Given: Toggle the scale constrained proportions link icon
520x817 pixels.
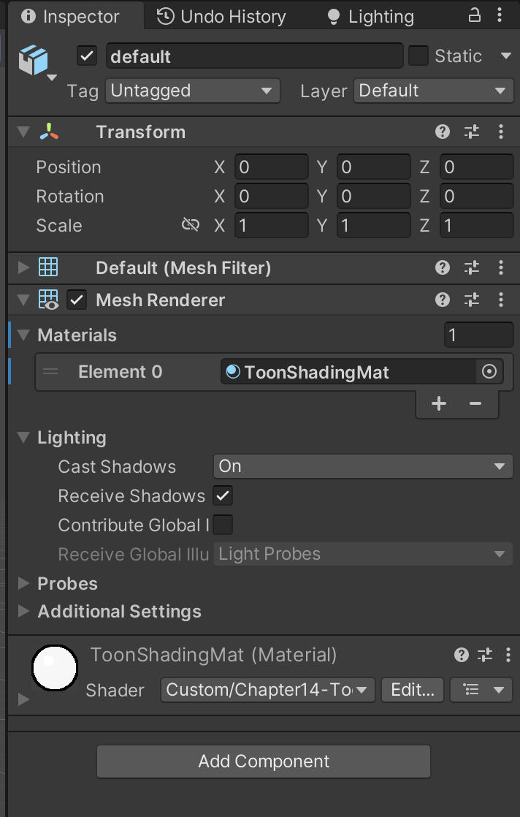Looking at the screenshot, I should point(191,225).
